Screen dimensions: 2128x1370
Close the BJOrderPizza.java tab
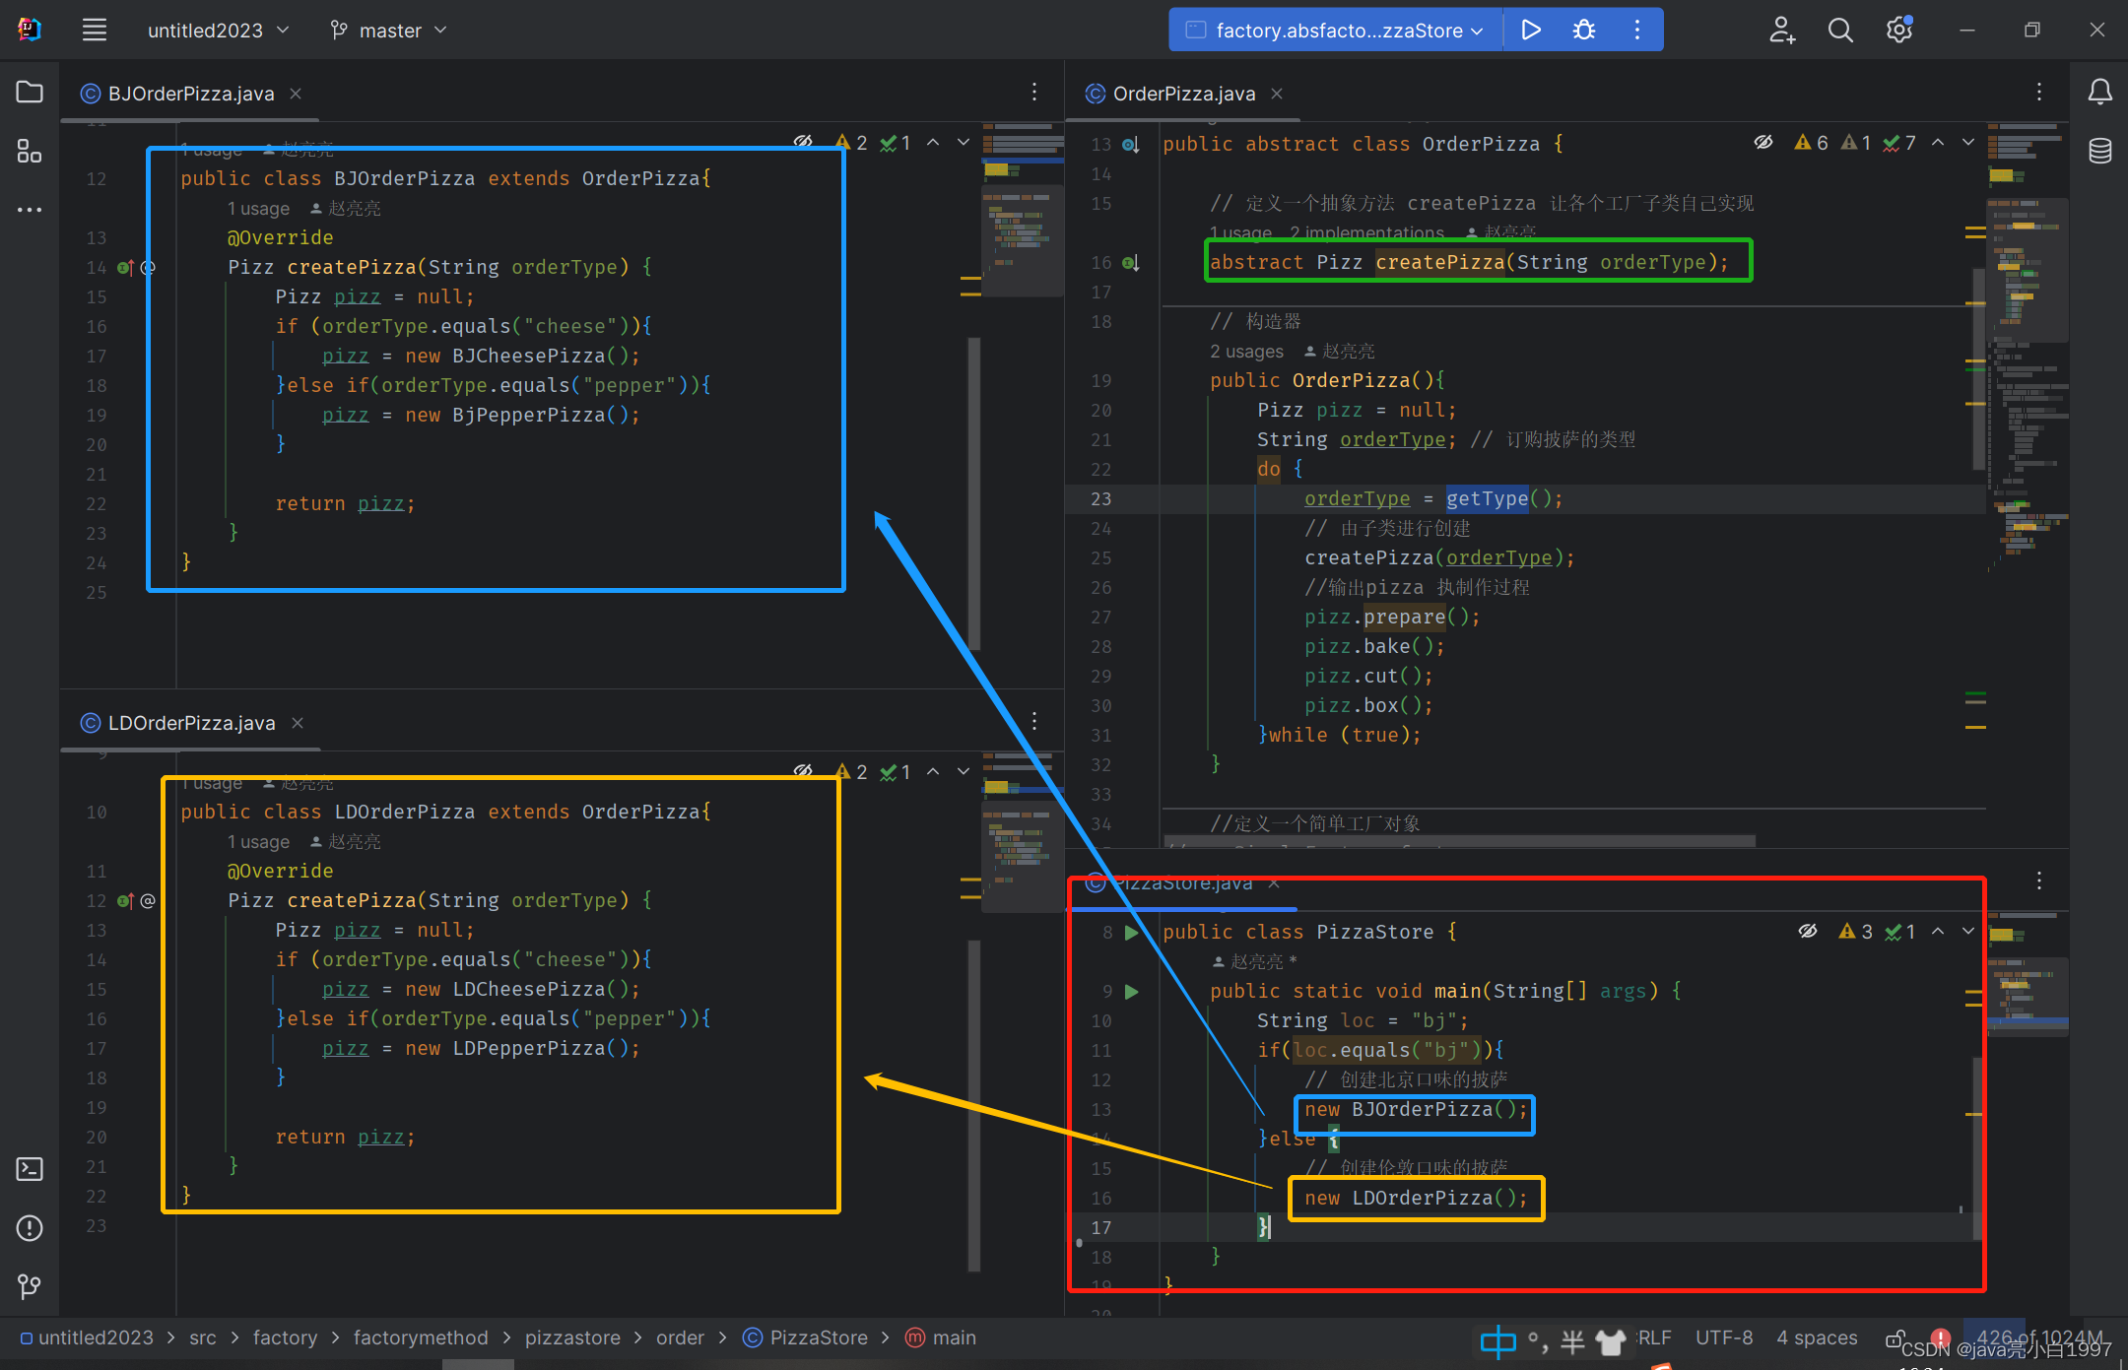(296, 94)
